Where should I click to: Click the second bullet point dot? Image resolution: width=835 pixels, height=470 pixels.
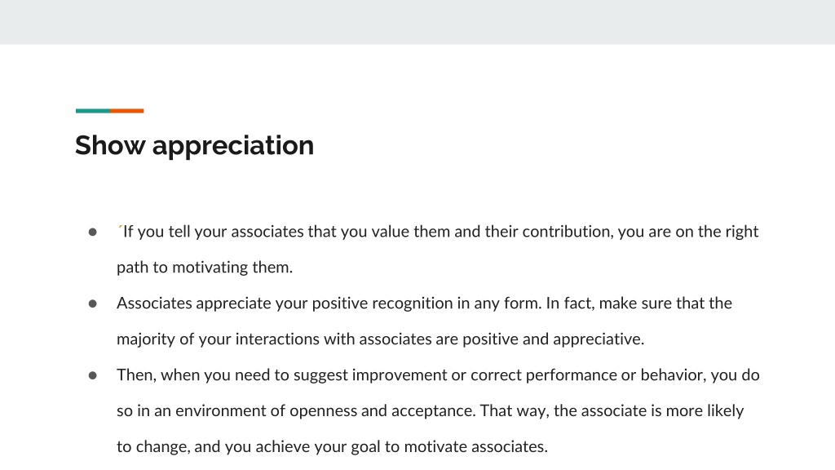93,304
